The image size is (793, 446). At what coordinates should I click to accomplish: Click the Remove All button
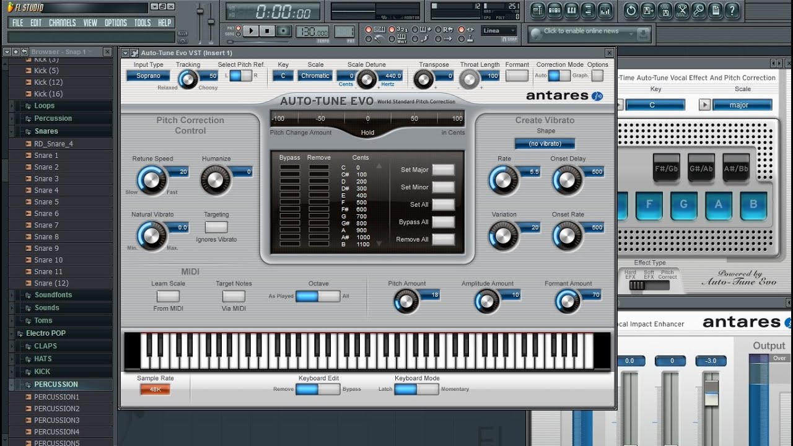click(443, 239)
